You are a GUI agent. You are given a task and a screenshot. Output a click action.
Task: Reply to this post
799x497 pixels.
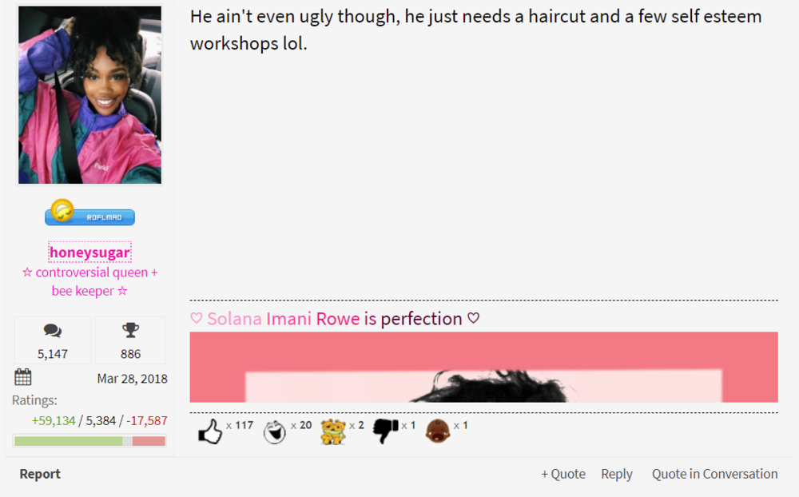(x=617, y=474)
